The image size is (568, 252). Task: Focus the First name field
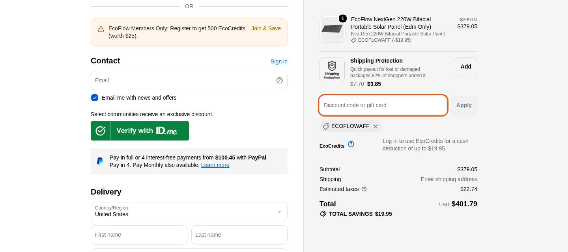click(139, 235)
